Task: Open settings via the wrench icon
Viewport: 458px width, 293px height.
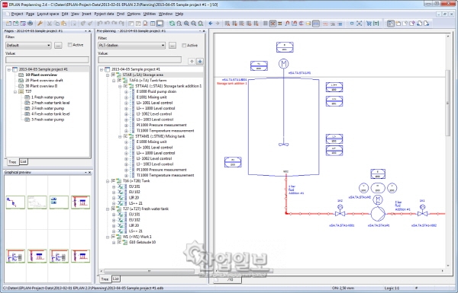Action: (40, 24)
